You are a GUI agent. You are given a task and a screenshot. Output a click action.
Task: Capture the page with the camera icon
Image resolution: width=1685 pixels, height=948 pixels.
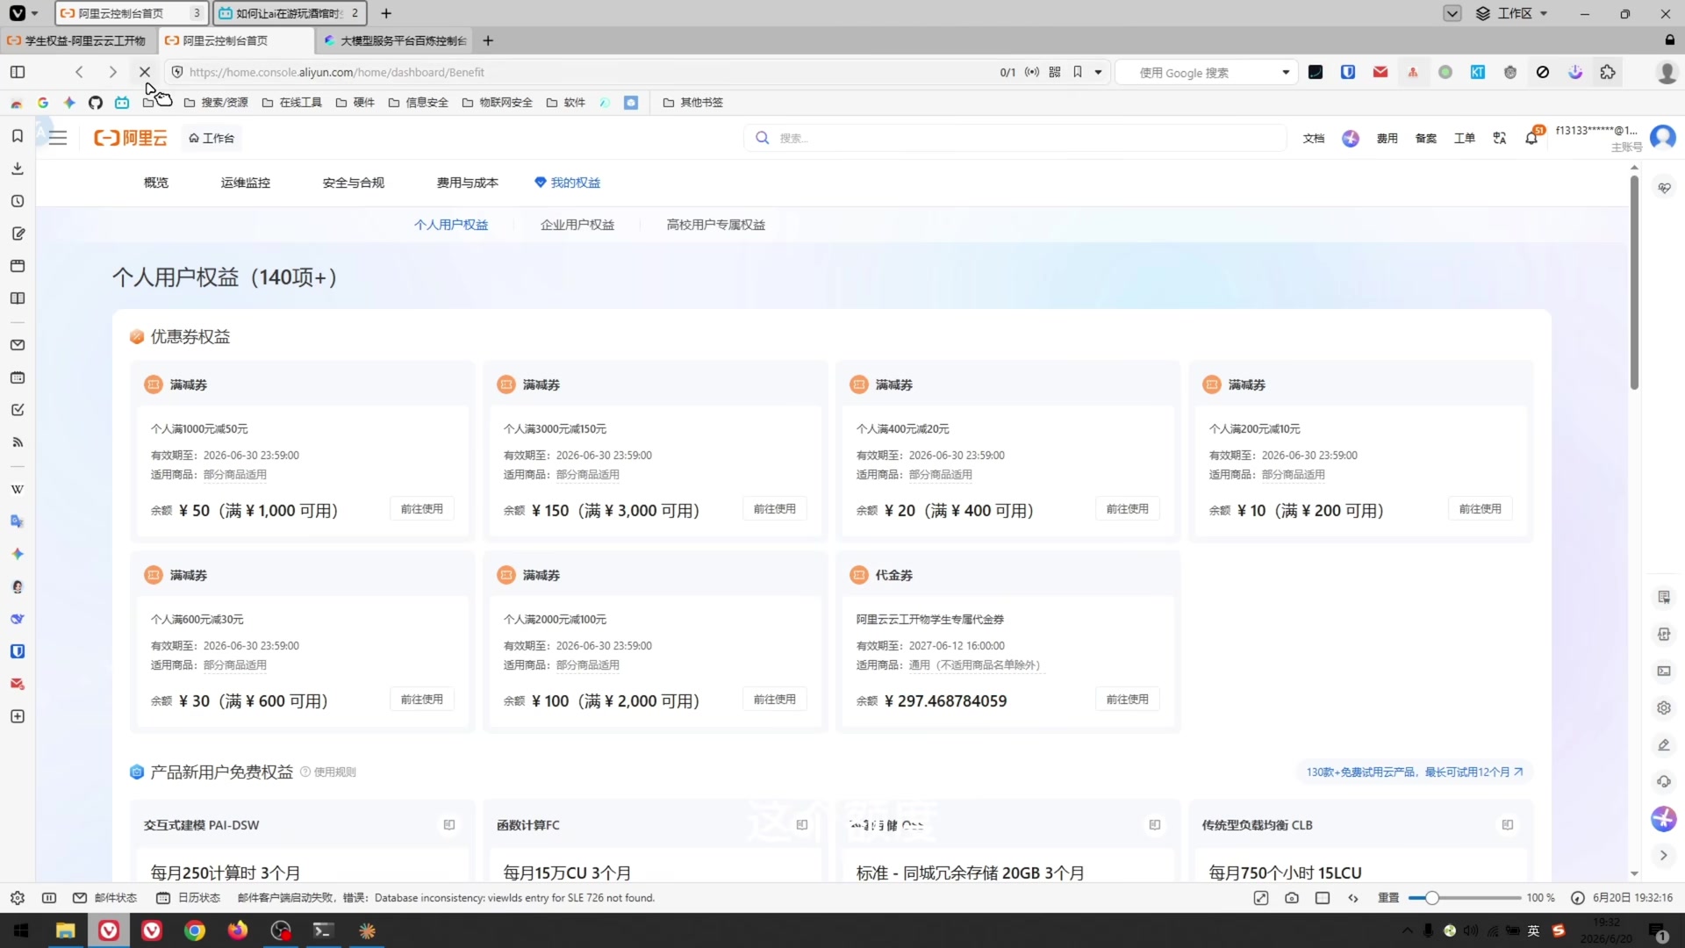[1292, 898]
